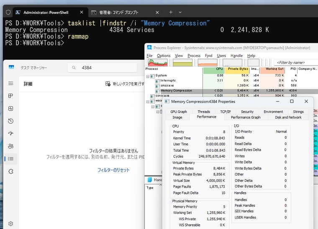Switch to GPU Graph tab

point(179,112)
